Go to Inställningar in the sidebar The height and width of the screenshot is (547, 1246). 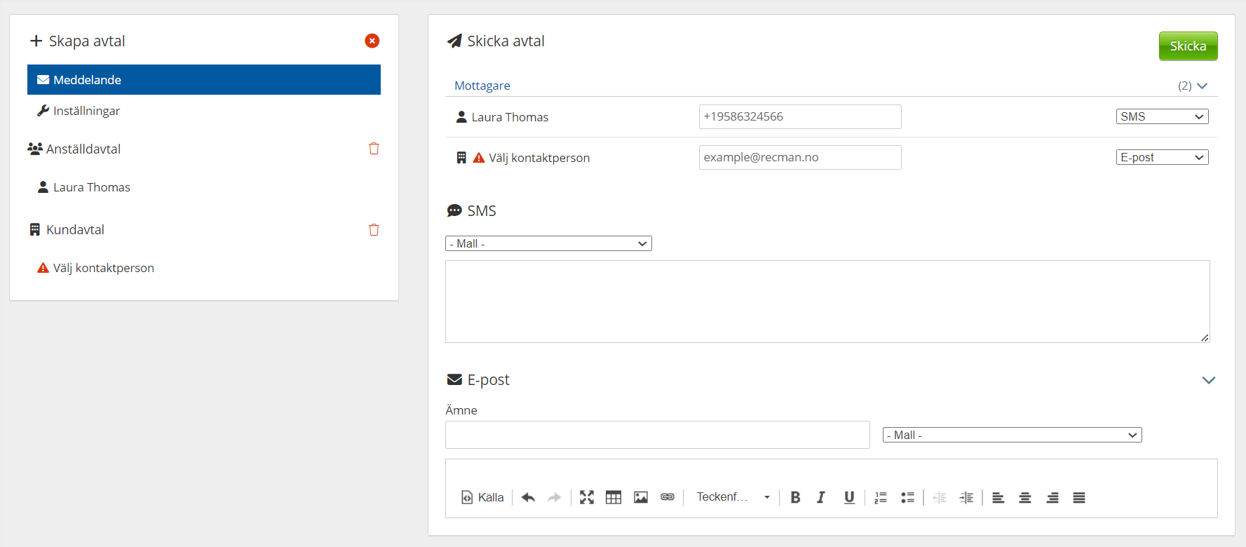(86, 111)
